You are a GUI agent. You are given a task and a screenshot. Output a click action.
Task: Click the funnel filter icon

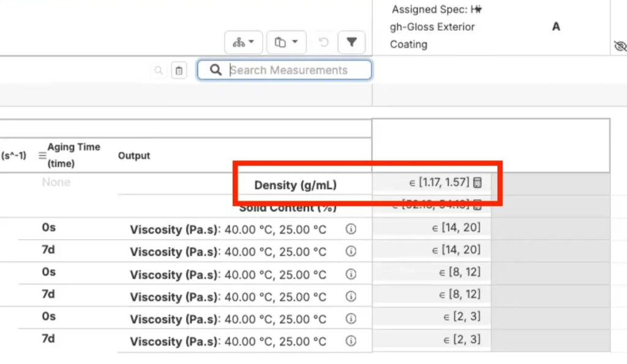pyautogui.click(x=351, y=42)
